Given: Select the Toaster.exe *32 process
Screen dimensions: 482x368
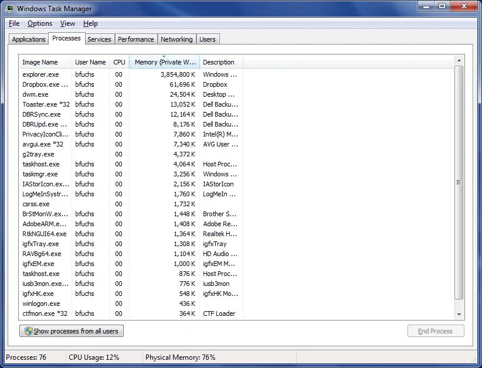Looking at the screenshot, I should click(x=131, y=104).
